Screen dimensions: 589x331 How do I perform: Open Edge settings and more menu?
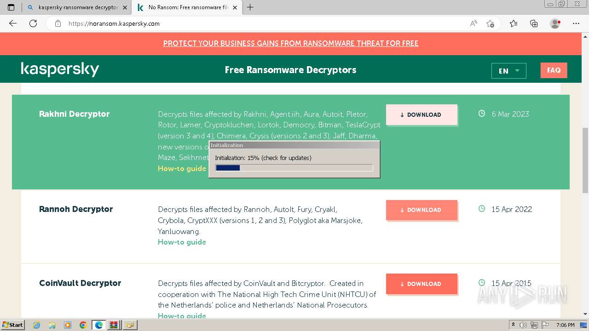576,23
